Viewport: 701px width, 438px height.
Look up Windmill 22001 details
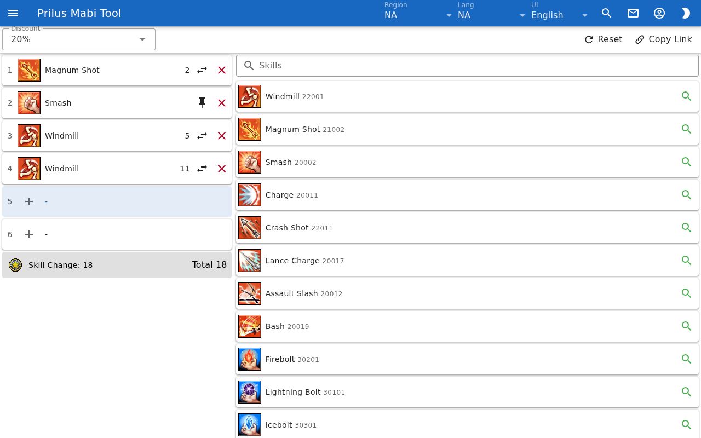pyautogui.click(x=686, y=96)
